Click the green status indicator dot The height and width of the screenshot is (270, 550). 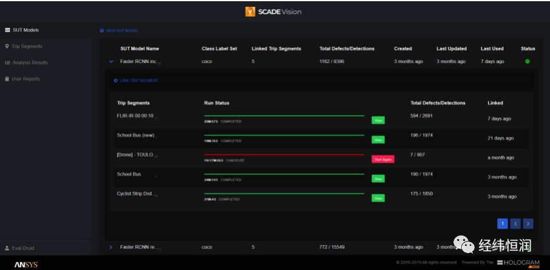527,61
